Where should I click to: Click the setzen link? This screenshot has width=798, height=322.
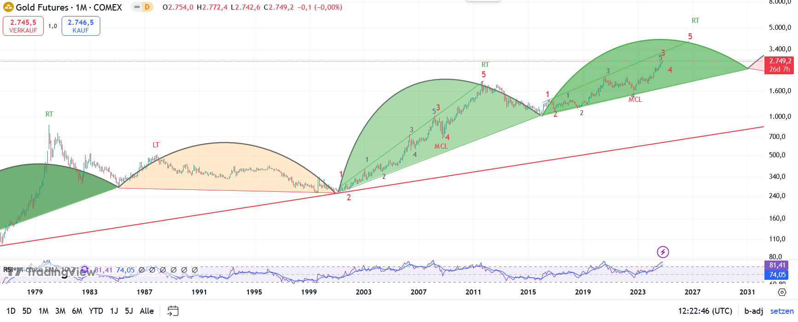782,311
